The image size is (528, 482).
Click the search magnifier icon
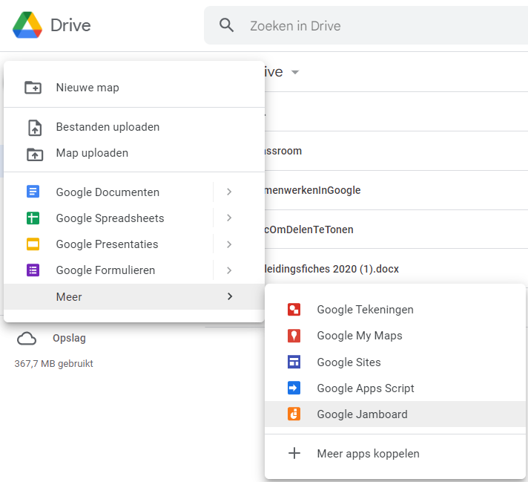tap(226, 25)
